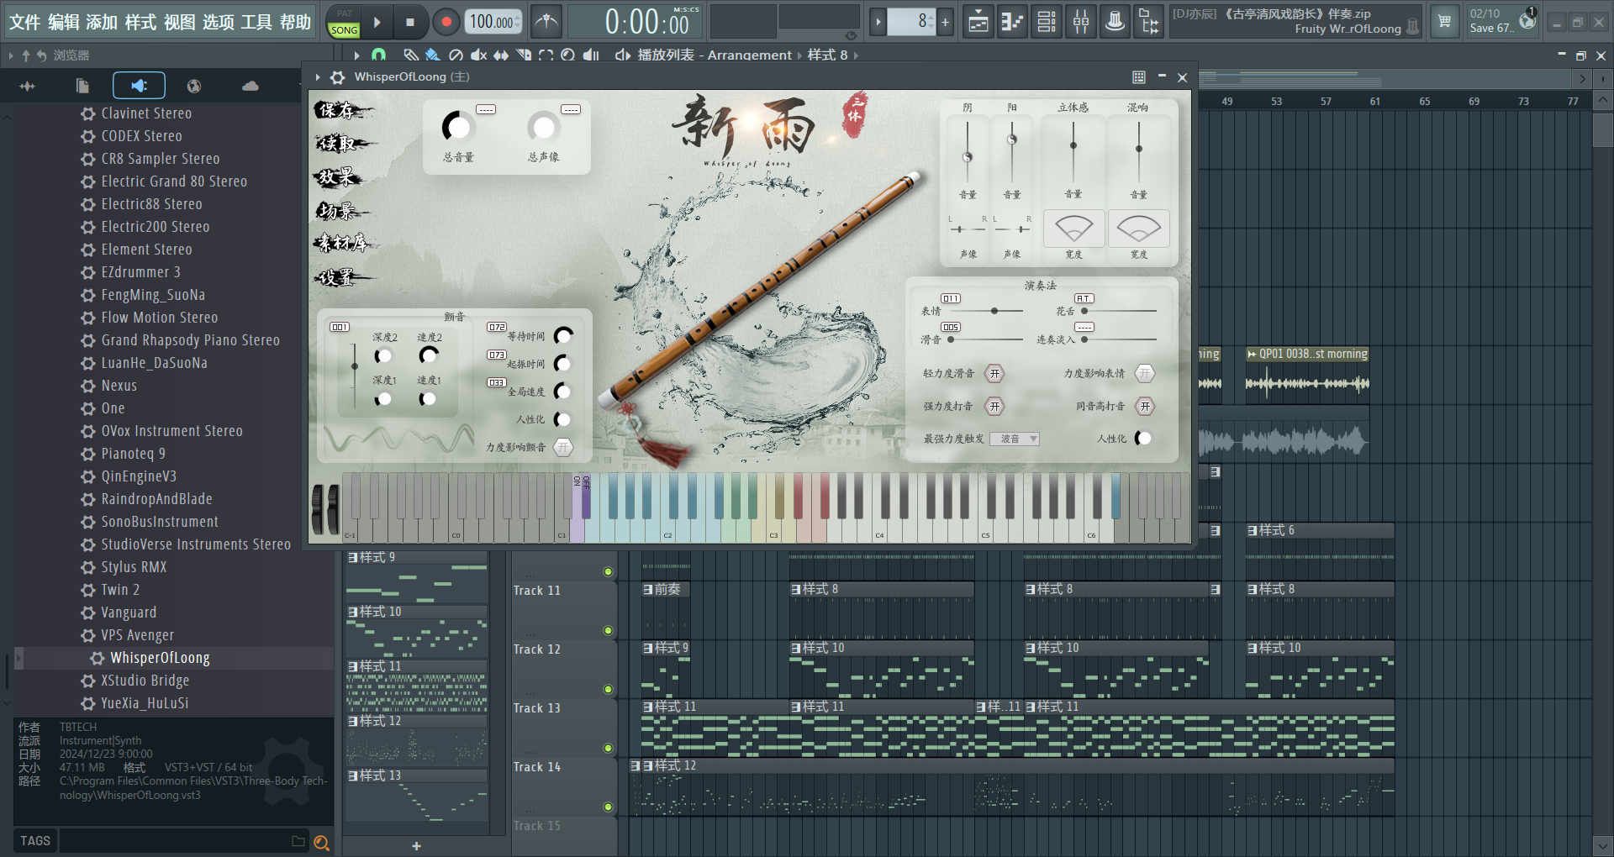Select the playlist paint brush tool

433,55
